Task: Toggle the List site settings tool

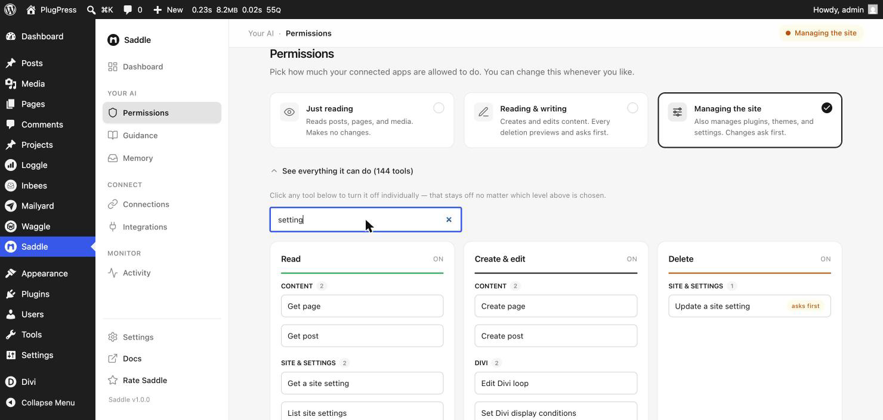Action: click(362, 411)
